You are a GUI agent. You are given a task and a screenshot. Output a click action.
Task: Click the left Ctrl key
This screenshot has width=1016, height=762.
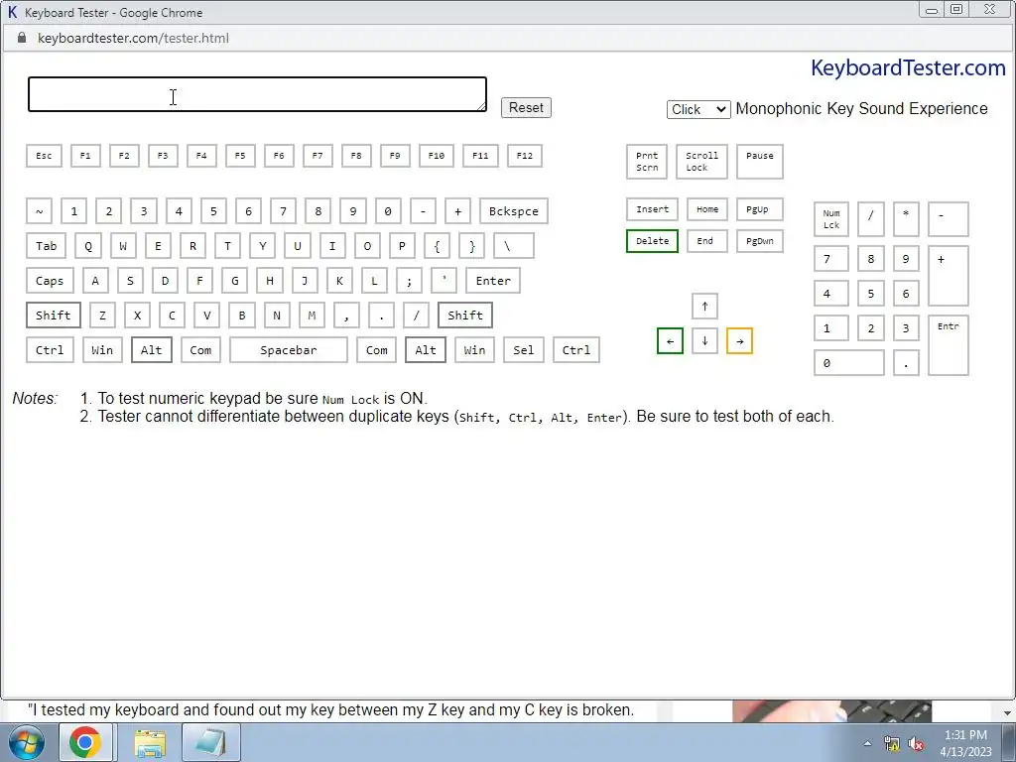[50, 350]
